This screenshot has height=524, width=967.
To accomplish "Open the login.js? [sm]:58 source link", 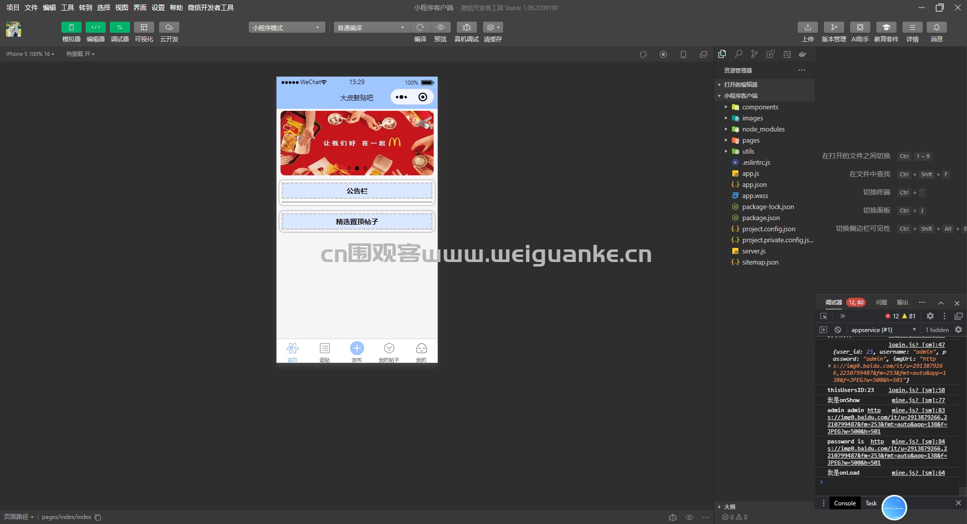I will tap(917, 390).
